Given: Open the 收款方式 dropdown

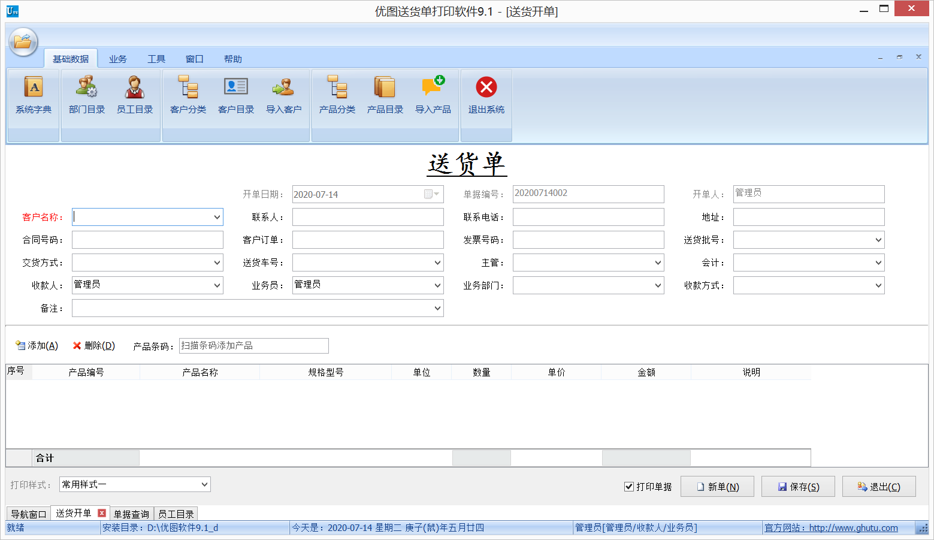Looking at the screenshot, I should point(878,285).
